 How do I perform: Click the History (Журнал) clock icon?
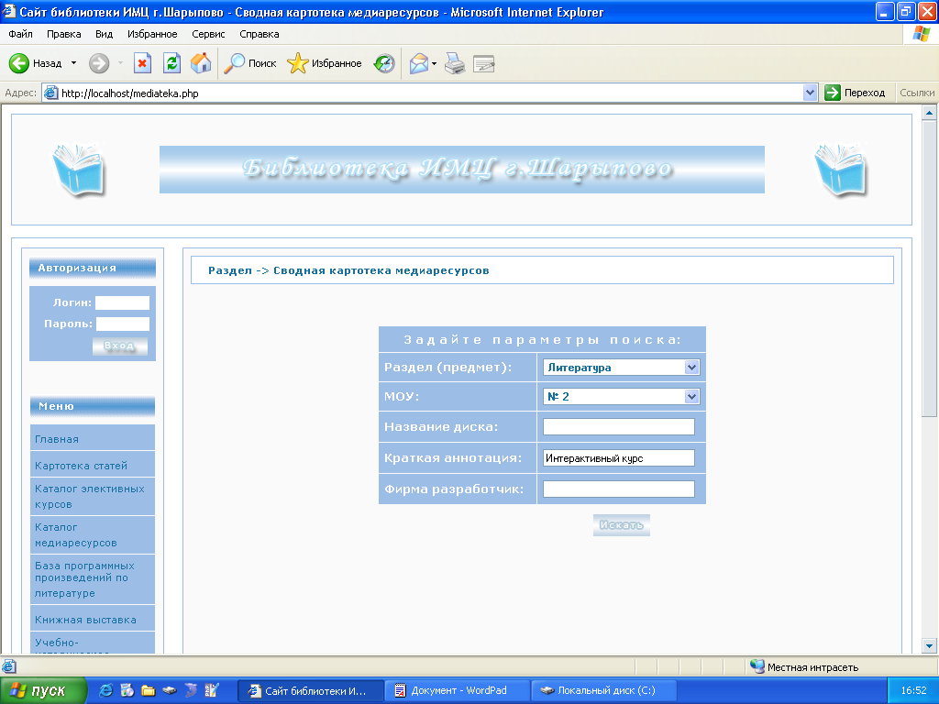[x=384, y=63]
